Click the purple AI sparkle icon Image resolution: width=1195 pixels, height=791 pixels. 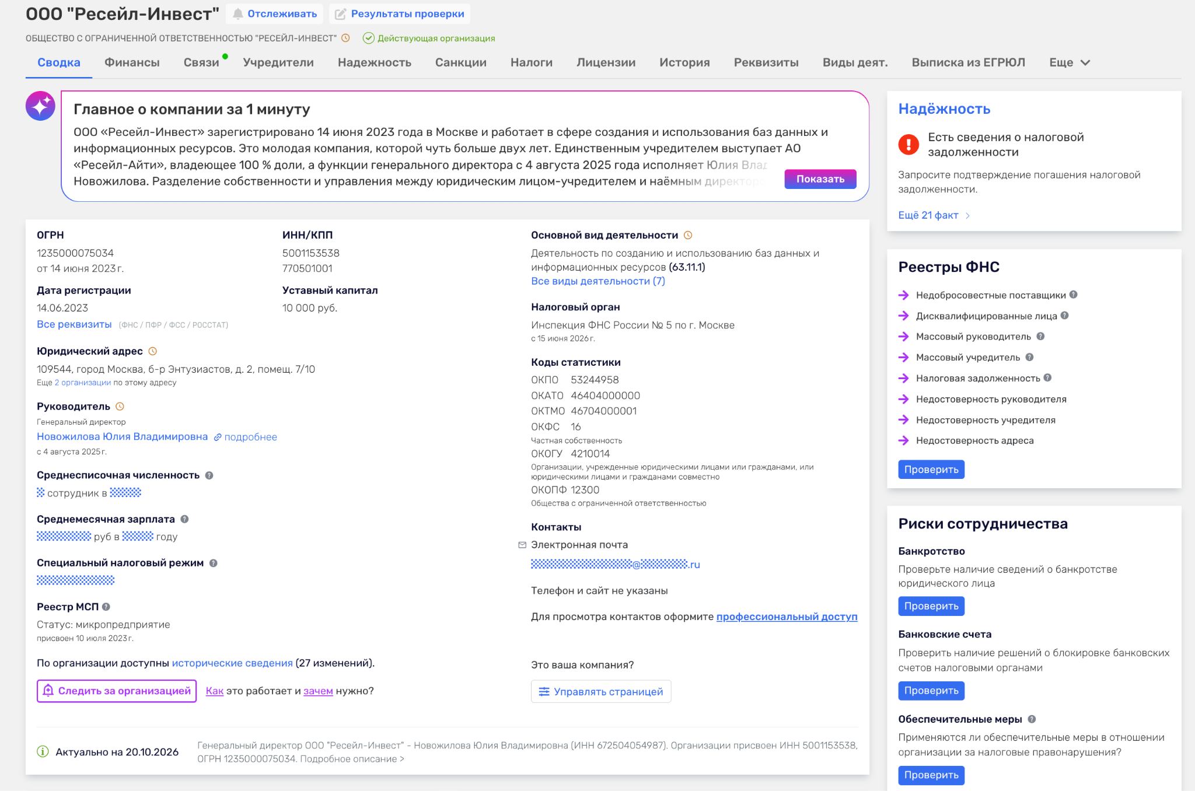click(40, 106)
